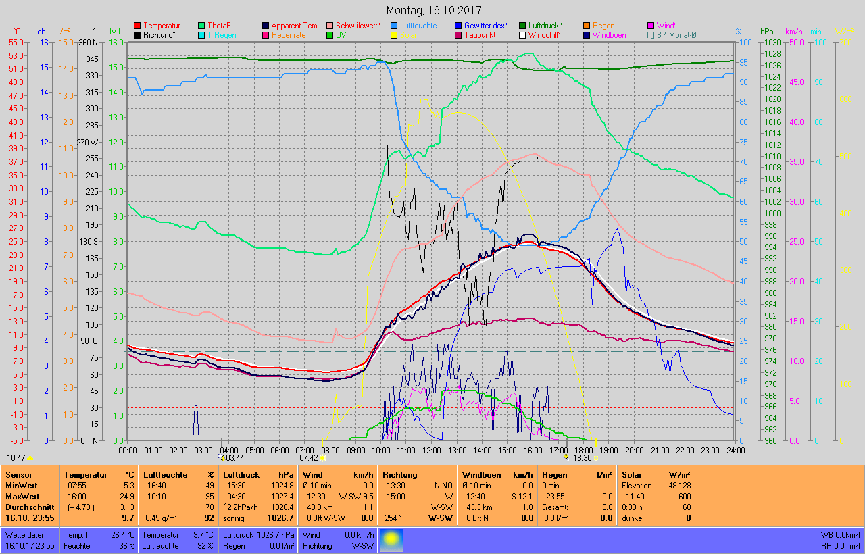The width and height of the screenshot is (865, 554).
Task: Click the sunny weather icon in status bar
Action: 391,540
